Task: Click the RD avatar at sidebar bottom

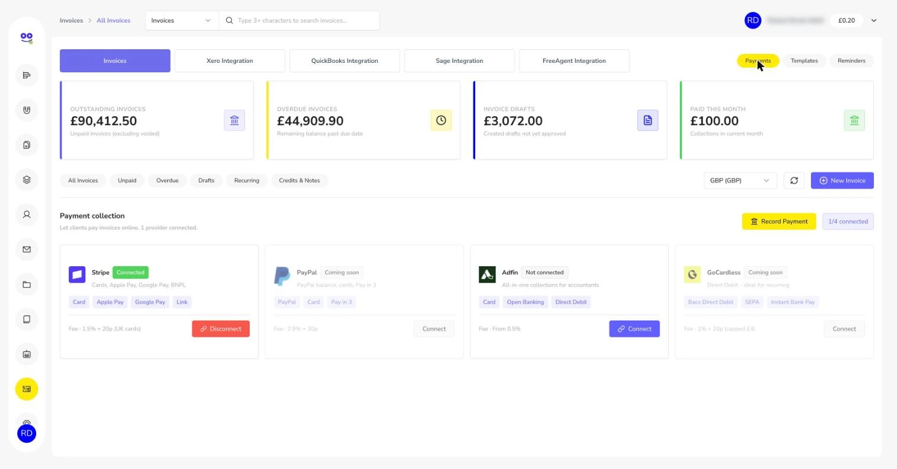Action: [x=27, y=433]
